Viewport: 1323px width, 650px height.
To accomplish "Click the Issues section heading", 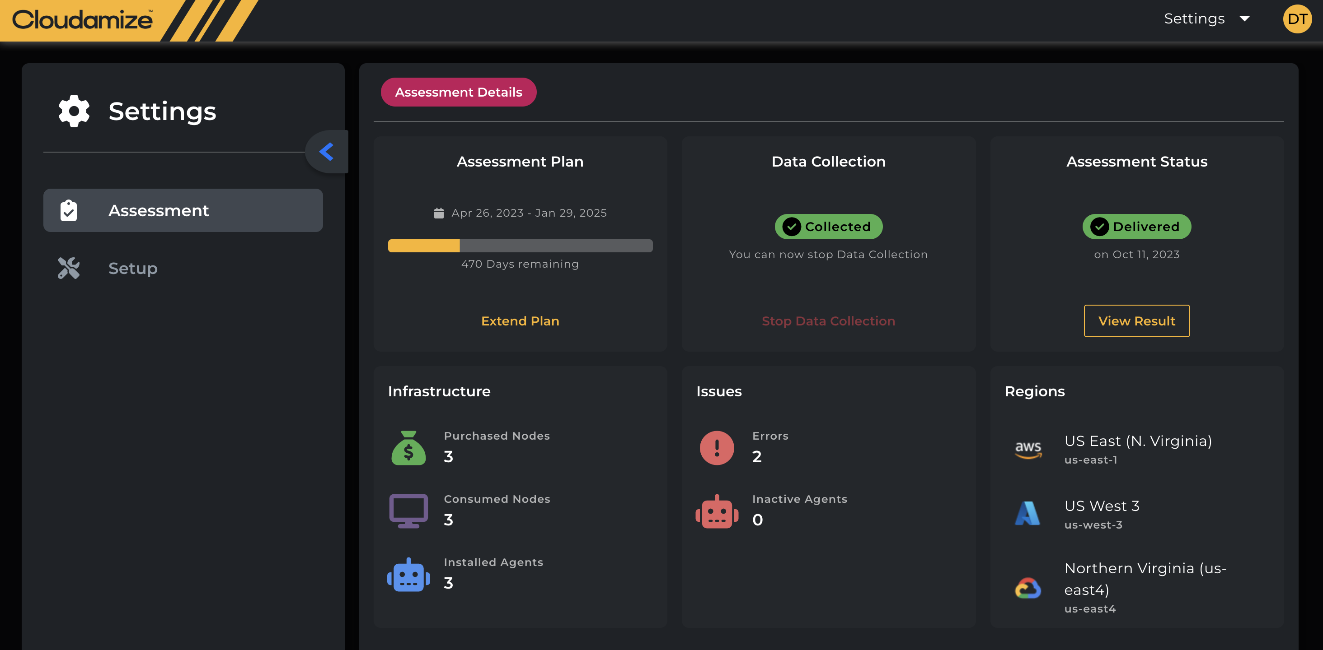I will pos(718,391).
